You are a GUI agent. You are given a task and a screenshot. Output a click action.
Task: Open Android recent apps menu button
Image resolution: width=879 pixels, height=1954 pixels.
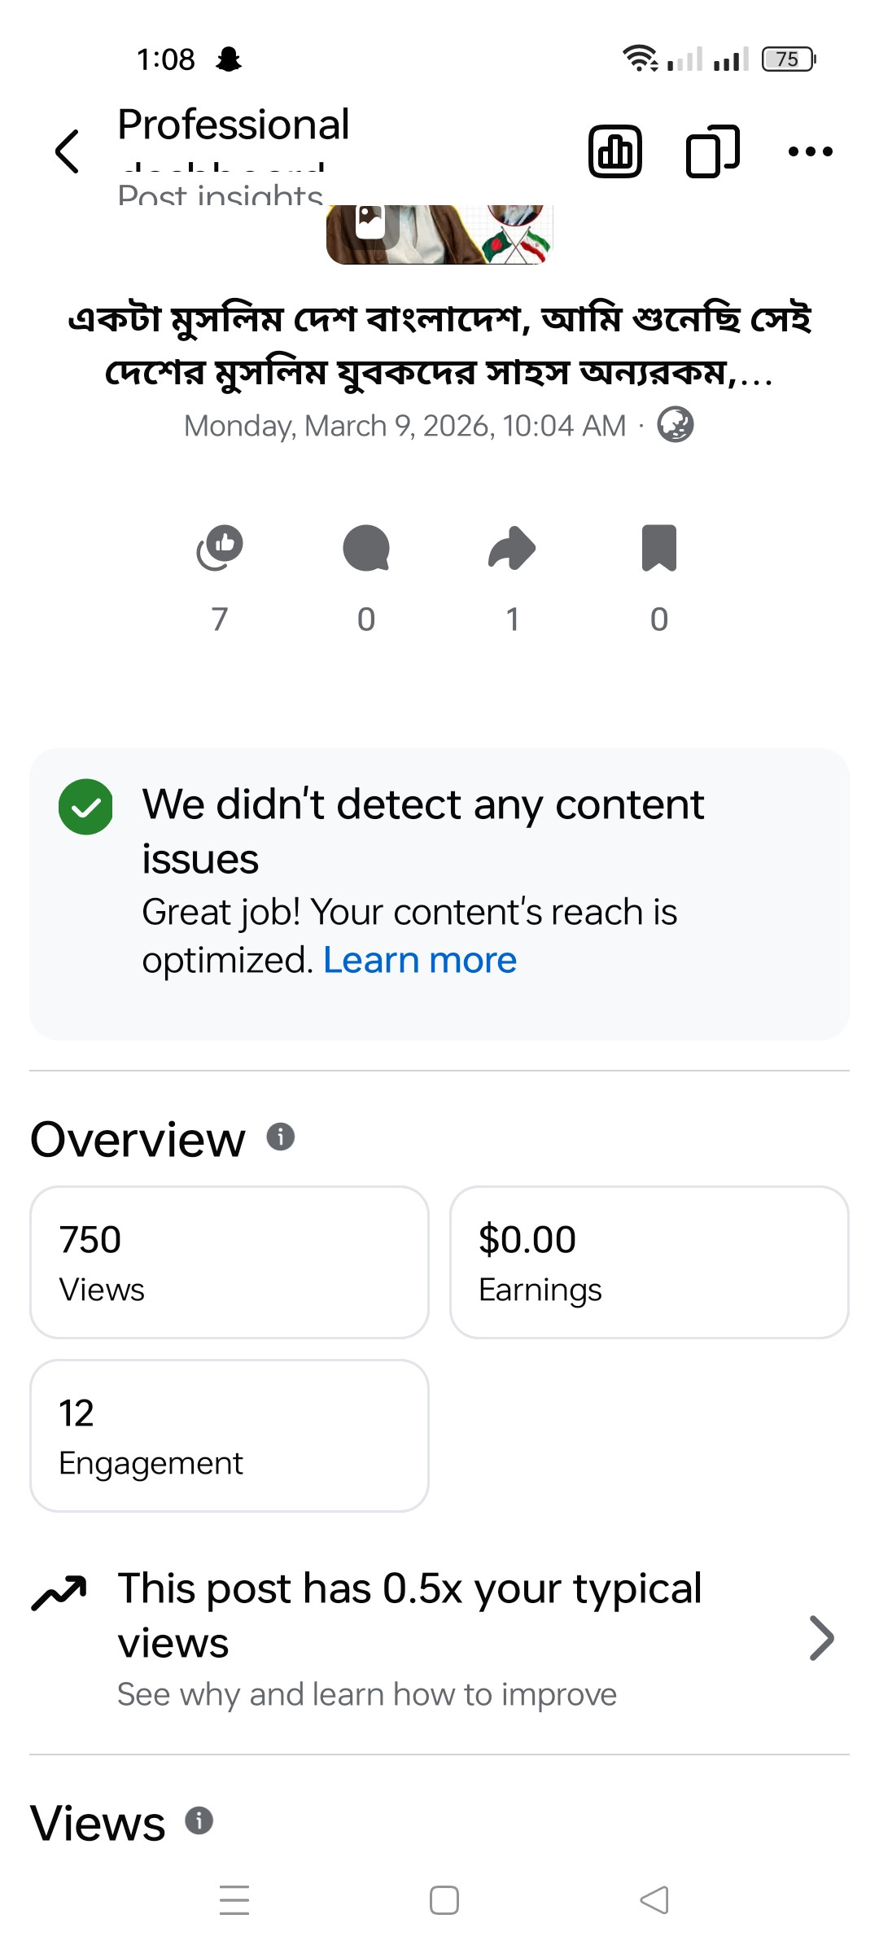[x=234, y=1900]
